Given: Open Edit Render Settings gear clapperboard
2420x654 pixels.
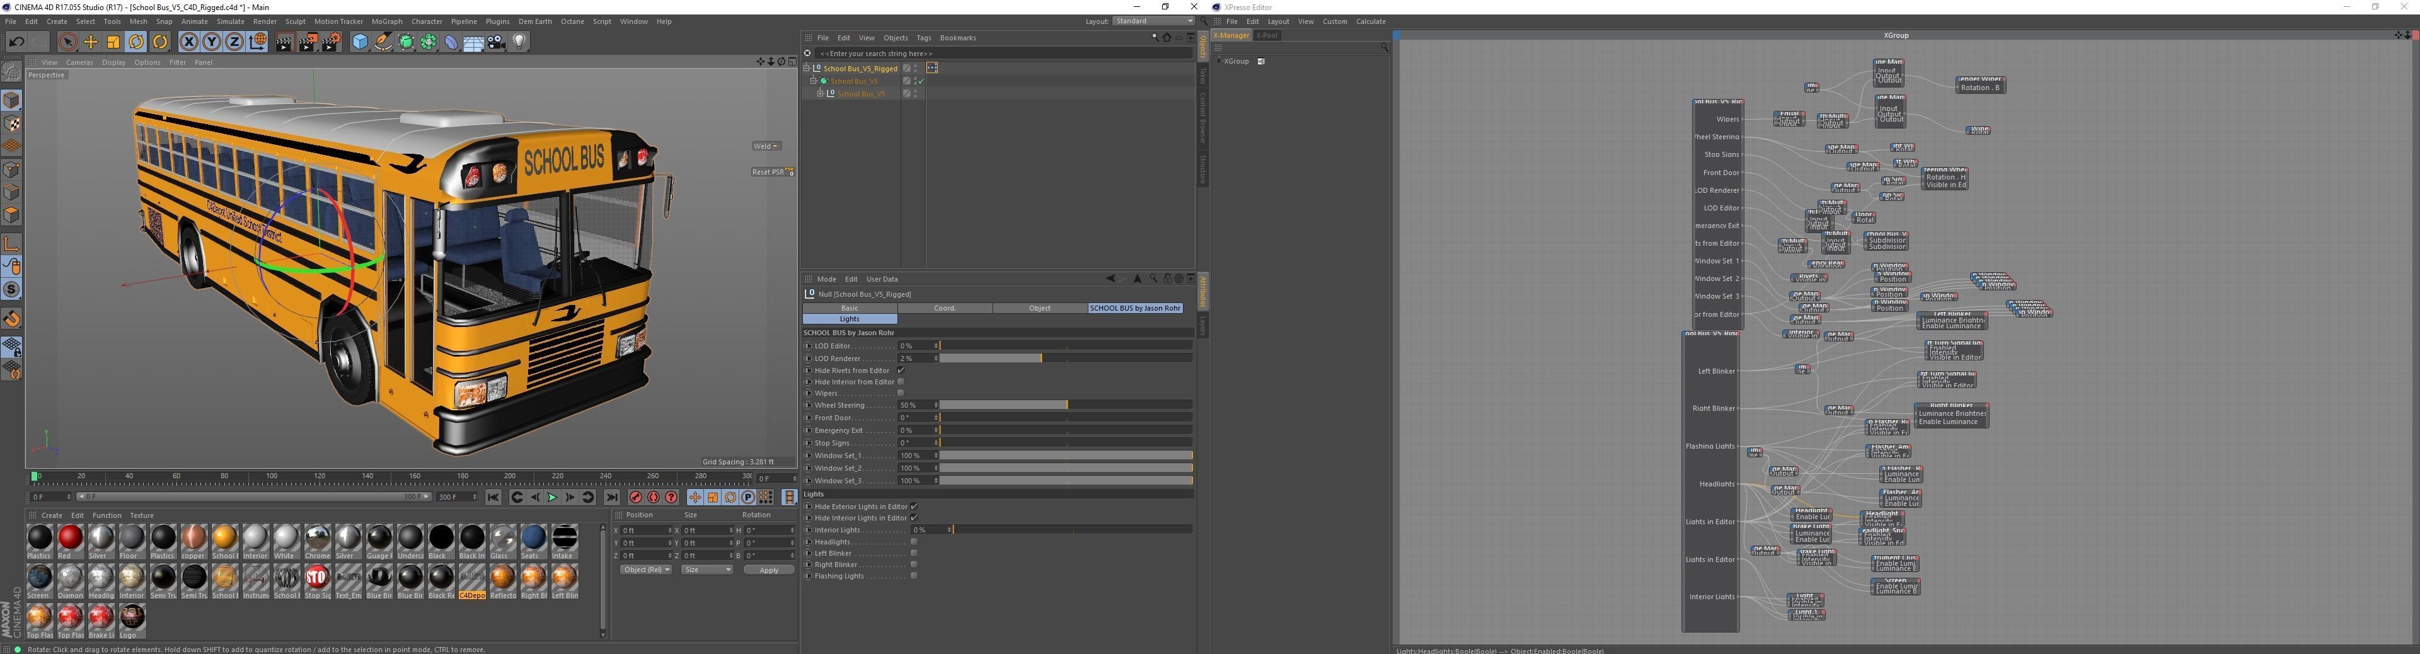Looking at the screenshot, I should pyautogui.click(x=331, y=42).
